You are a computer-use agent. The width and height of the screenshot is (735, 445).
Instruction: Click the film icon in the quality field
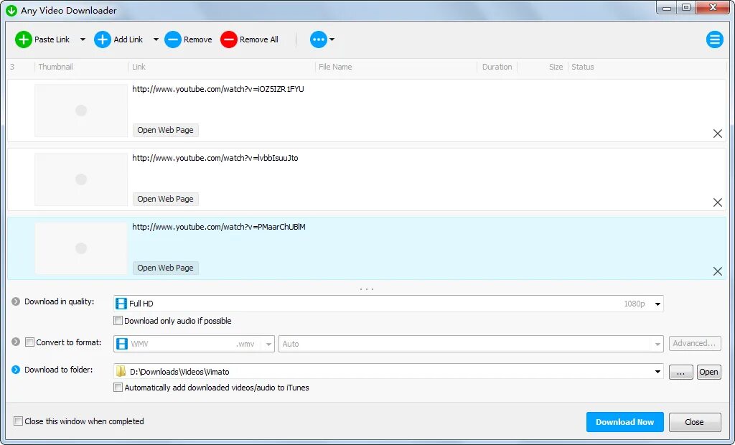pos(121,304)
